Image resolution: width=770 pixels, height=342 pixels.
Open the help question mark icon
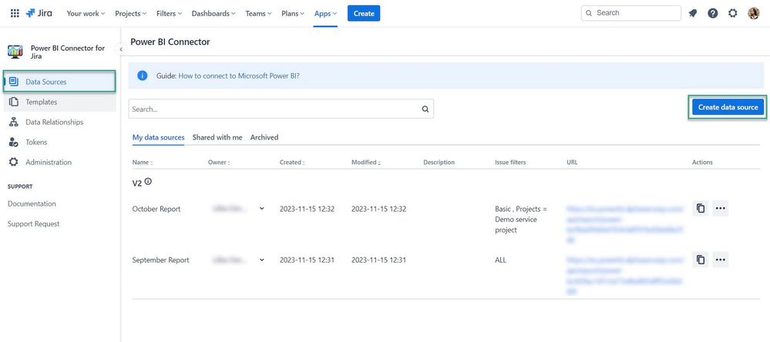point(712,13)
